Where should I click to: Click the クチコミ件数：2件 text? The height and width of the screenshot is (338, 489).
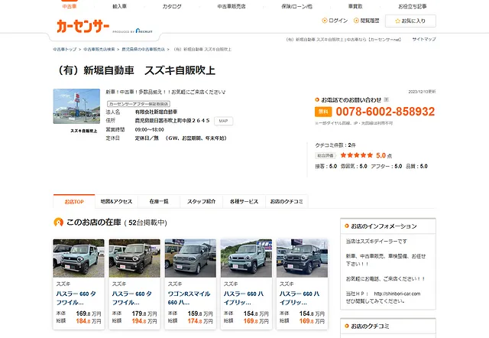tap(335, 145)
